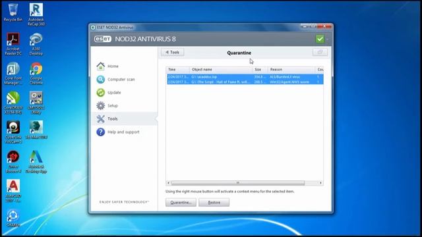Select the Tools wrench icon
The height and width of the screenshot is (237, 422).
(x=101, y=118)
